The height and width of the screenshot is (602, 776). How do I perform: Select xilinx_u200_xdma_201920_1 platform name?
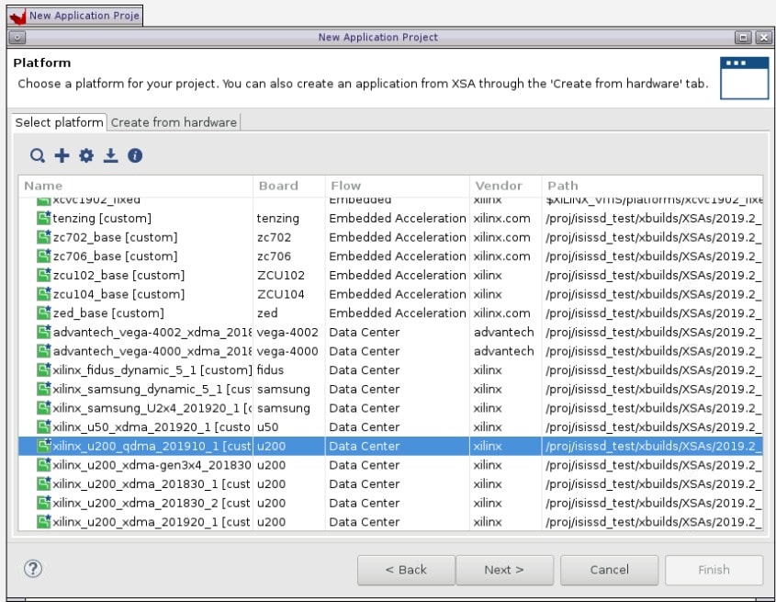tap(152, 522)
